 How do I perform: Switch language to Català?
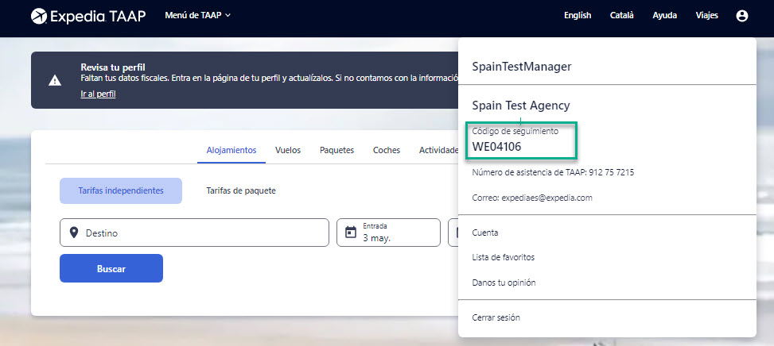tap(622, 15)
